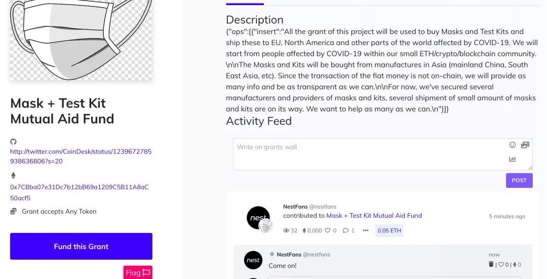Open the CoinDesk Twitter status link

[81, 156]
